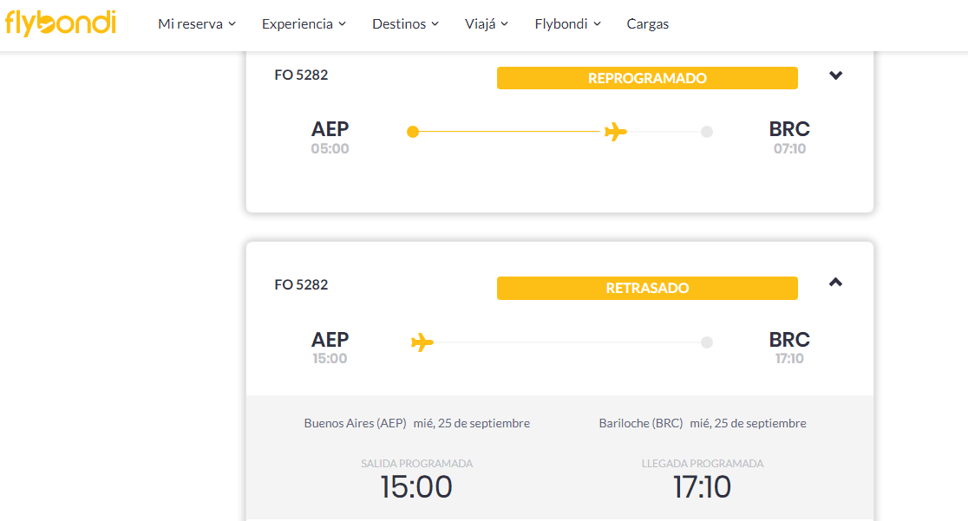Click the REPROGRAMADO status badge

(x=647, y=78)
